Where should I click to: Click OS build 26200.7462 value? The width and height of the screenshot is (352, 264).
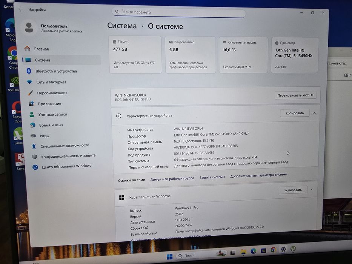[184, 226]
